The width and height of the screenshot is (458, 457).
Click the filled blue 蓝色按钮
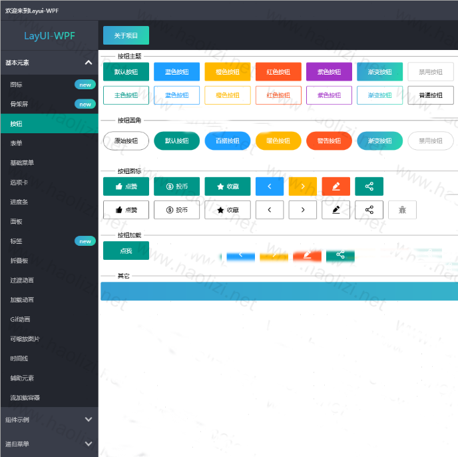tap(176, 72)
